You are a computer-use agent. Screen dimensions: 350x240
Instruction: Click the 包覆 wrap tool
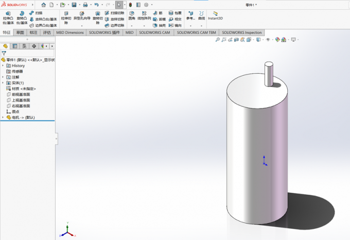pos(175,13)
